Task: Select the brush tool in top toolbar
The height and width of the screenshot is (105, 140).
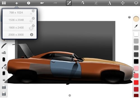Action: 69,3
